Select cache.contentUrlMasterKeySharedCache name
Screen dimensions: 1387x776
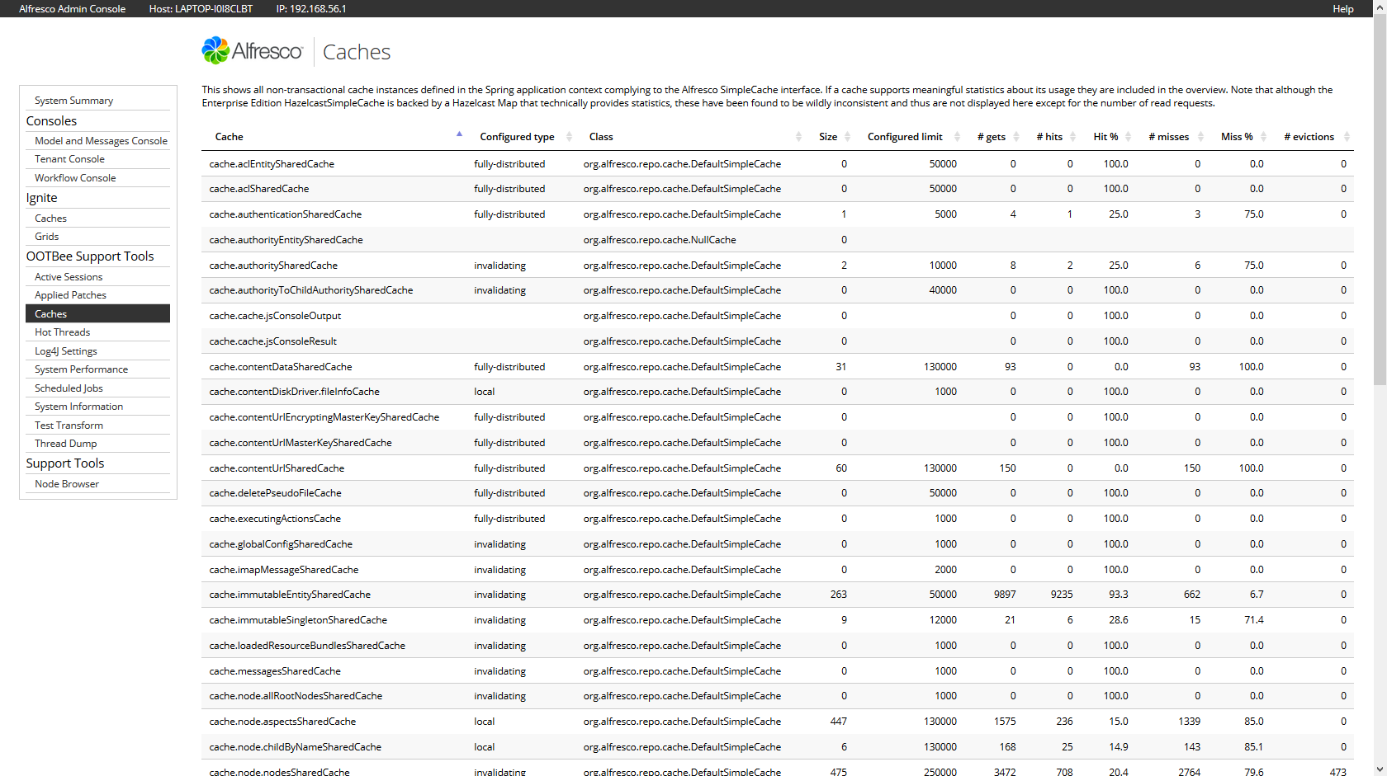tap(301, 443)
